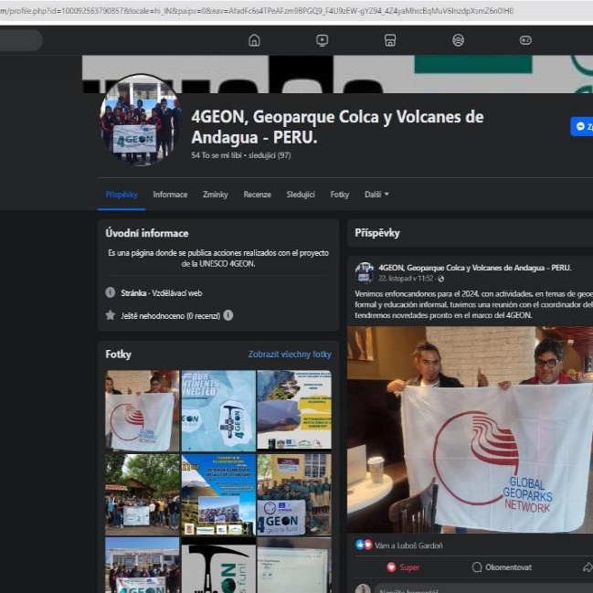The width and height of the screenshot is (593, 593).
Task: Open Facebook Home icon in top bar
Action: click(254, 40)
